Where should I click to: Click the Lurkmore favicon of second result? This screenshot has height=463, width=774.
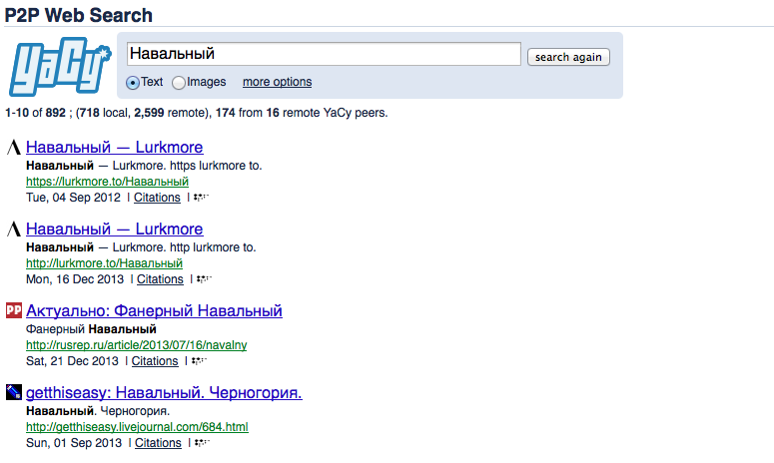[x=14, y=229]
